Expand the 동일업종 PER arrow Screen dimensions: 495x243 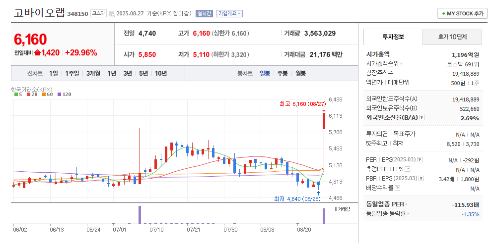point(406,204)
